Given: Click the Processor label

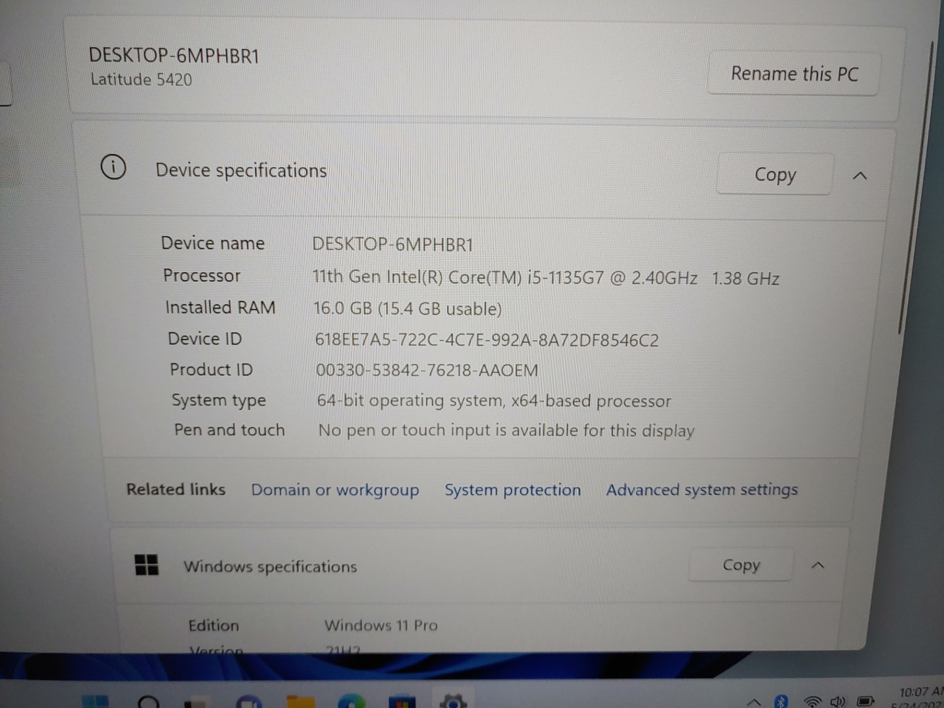Looking at the screenshot, I should tap(201, 275).
